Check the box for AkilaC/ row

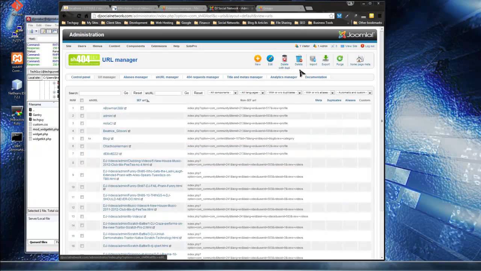pyautogui.click(x=82, y=123)
